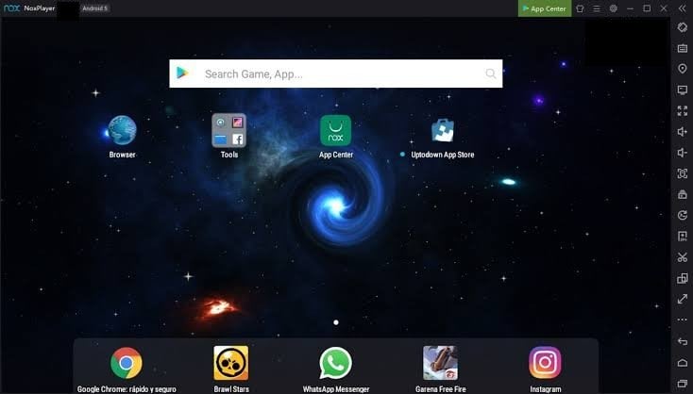693x394 pixels.
Task: Collapse the sidebar with double-chevron
Action: [682, 8]
